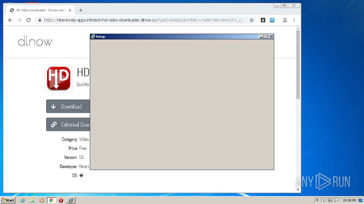Click the Setup window title icon
The height and width of the screenshot is (204, 364).
pyautogui.click(x=93, y=37)
